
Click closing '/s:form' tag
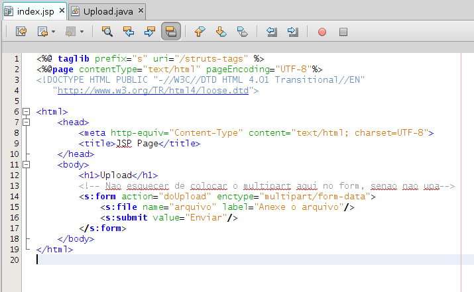[103, 228]
